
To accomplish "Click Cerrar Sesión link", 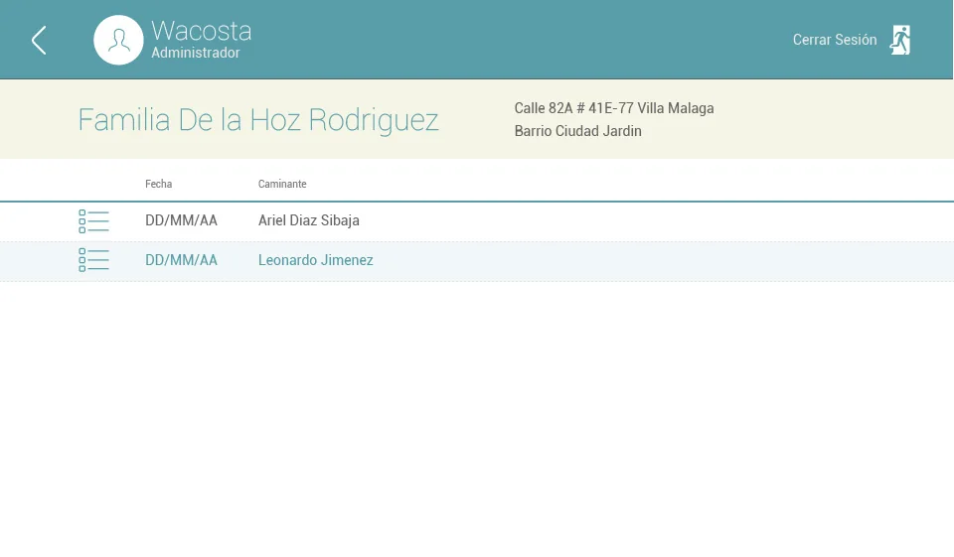I will pos(834,40).
